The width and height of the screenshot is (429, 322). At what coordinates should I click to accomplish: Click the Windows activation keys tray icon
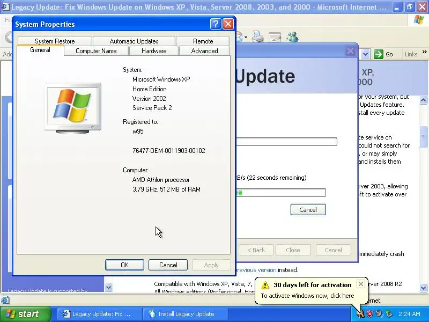pos(360,314)
